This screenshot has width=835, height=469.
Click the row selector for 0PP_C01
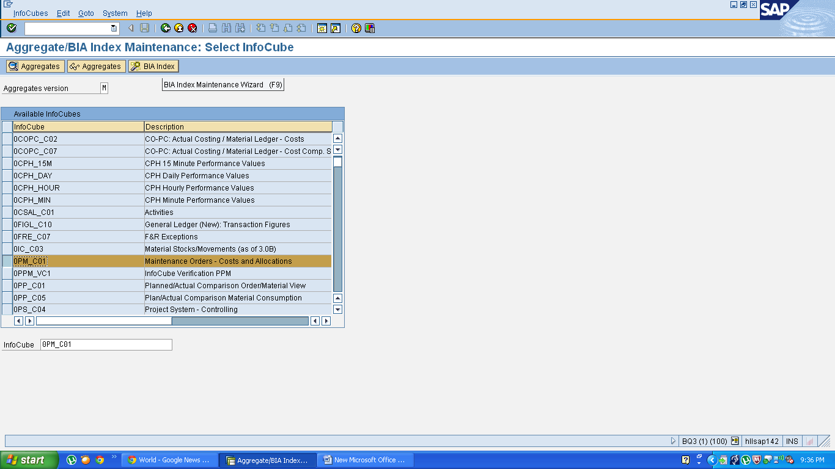[x=7, y=285]
